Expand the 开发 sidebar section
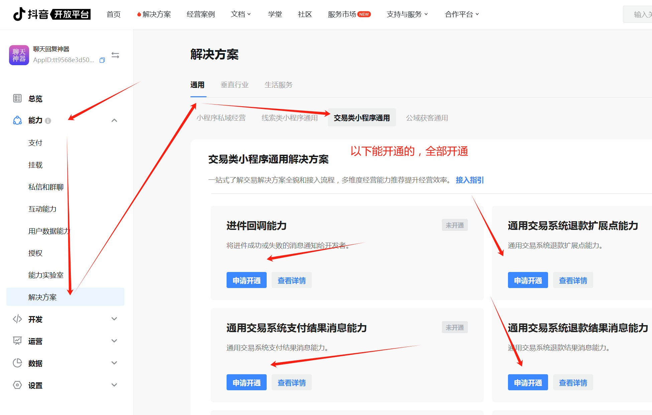The image size is (652, 415). (x=114, y=319)
